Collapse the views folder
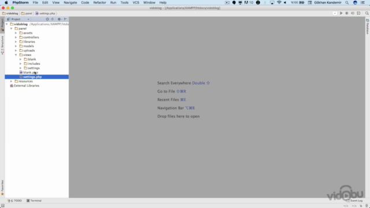The width and height of the screenshot is (370, 208). [16, 55]
